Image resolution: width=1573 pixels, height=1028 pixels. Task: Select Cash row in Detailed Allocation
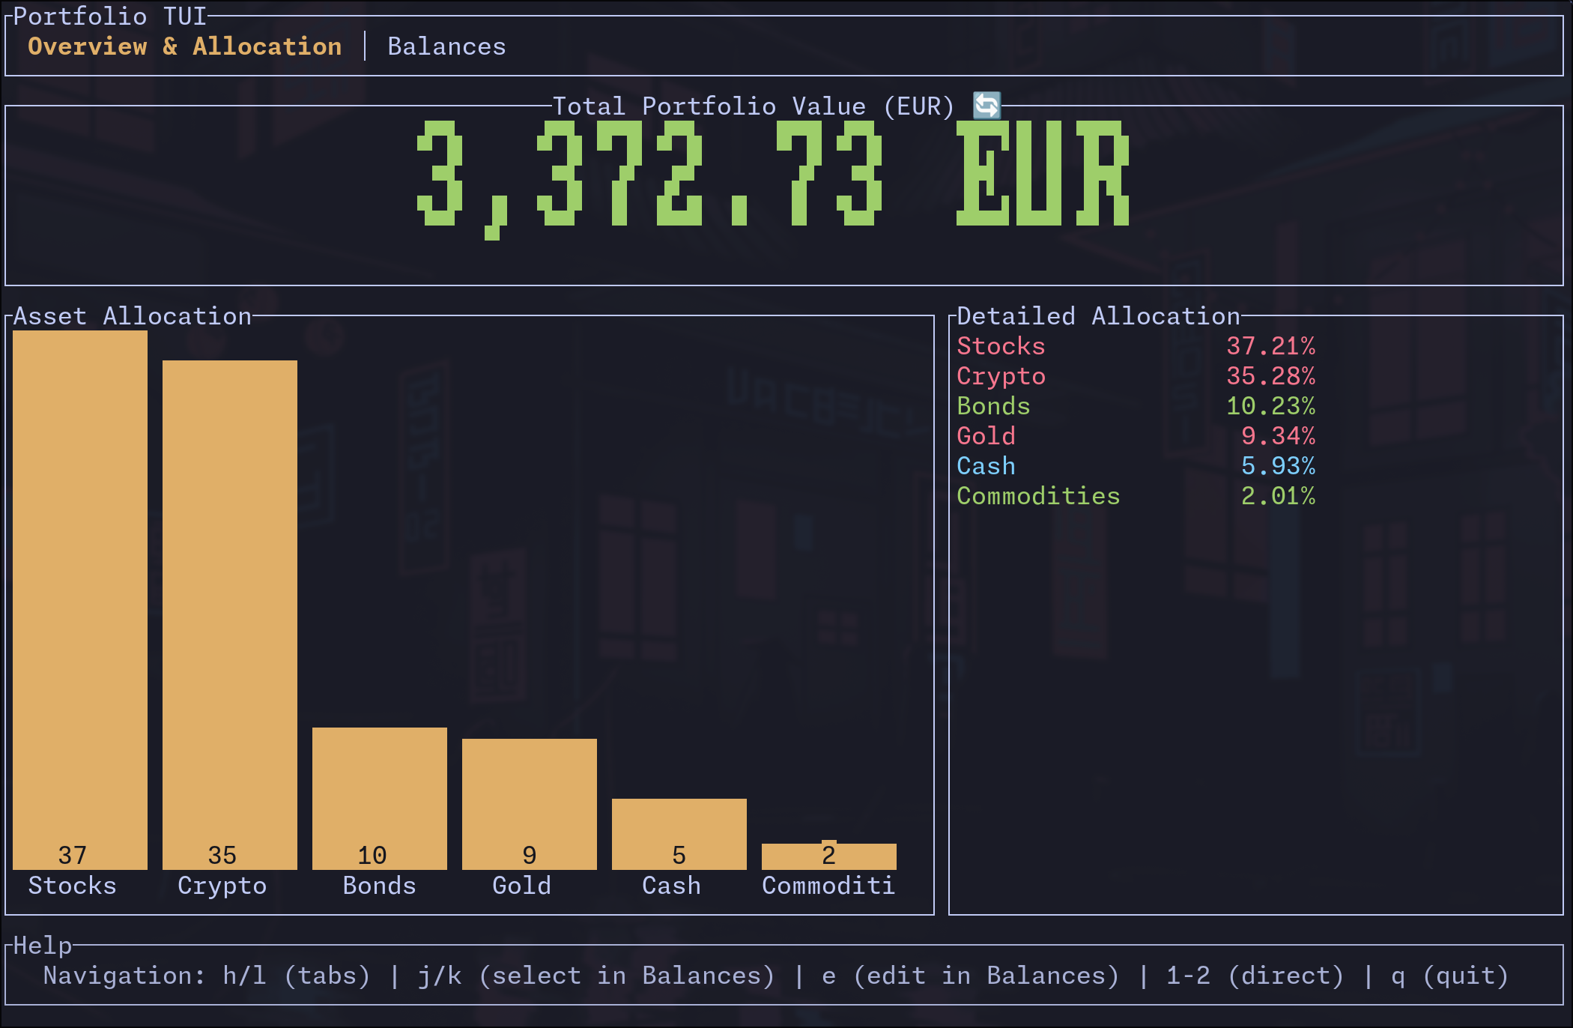coord(986,466)
